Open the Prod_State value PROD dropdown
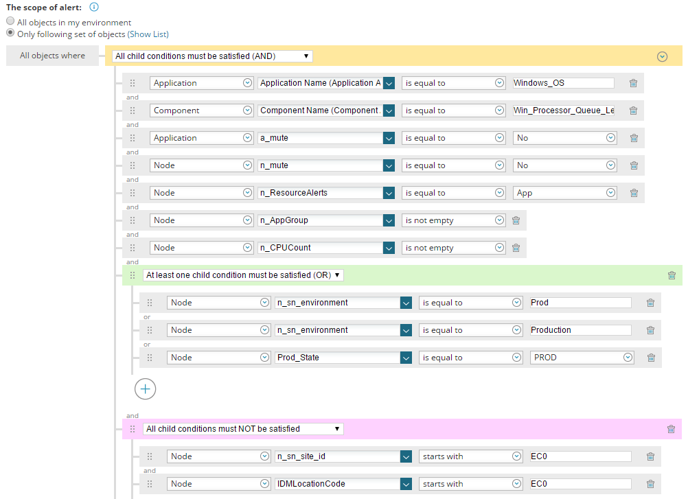The width and height of the screenshot is (688, 499). pos(582,358)
